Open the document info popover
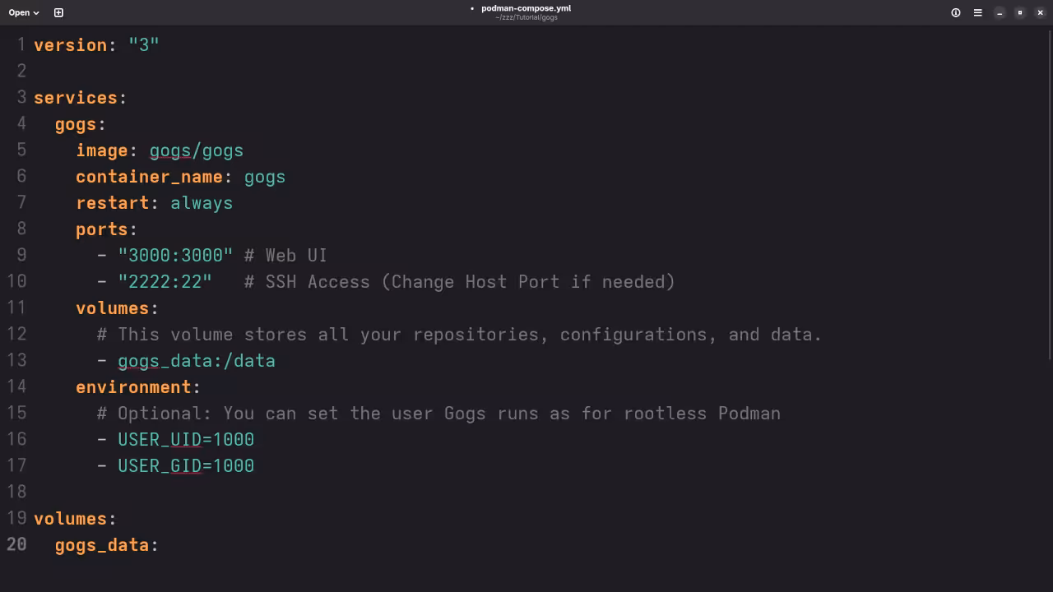This screenshot has width=1053, height=592. [955, 12]
